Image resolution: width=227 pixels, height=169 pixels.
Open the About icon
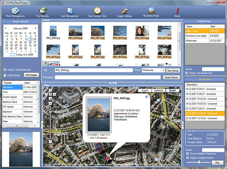click(x=177, y=12)
